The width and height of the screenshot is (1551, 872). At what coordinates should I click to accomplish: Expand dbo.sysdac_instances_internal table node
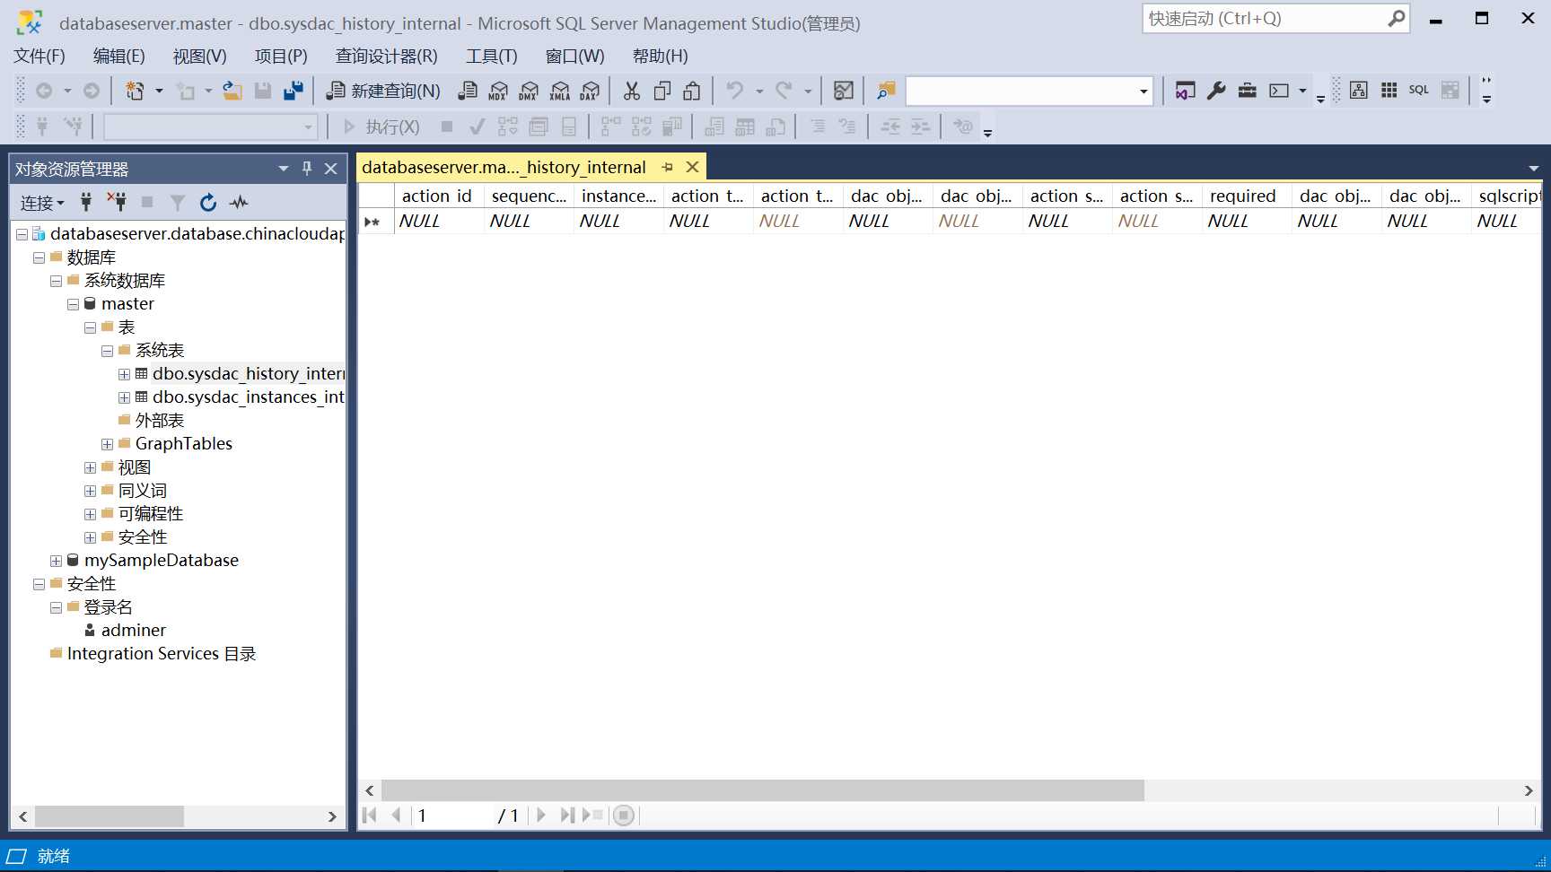tap(124, 397)
